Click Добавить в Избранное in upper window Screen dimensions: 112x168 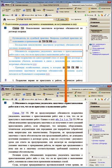95,12
